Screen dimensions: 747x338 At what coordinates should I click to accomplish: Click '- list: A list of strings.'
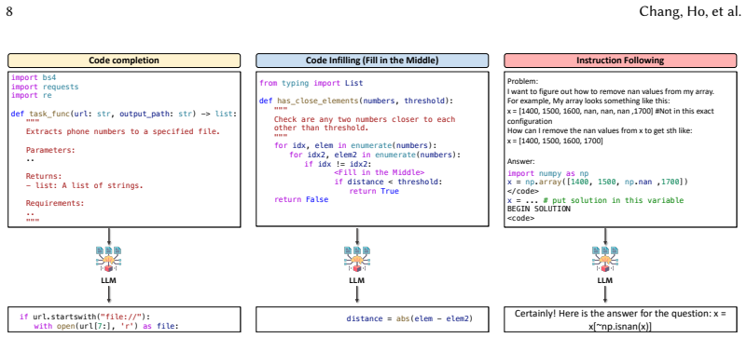coord(84,185)
